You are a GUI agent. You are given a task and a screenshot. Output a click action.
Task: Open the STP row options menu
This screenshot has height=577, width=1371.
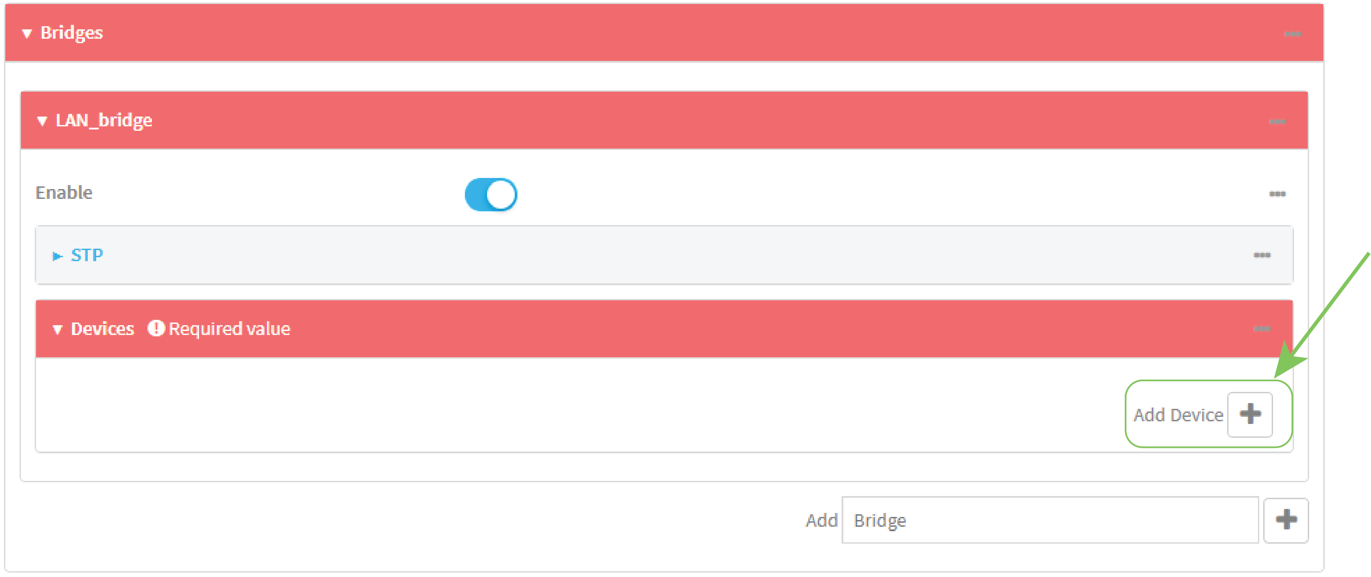click(x=1261, y=255)
